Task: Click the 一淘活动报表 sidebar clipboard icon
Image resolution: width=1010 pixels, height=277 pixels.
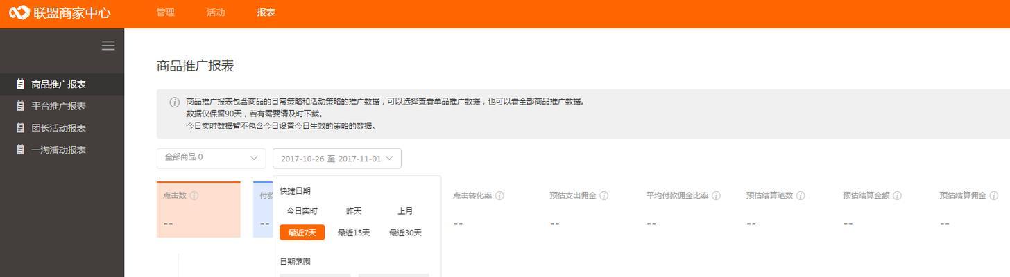Action: (20, 150)
